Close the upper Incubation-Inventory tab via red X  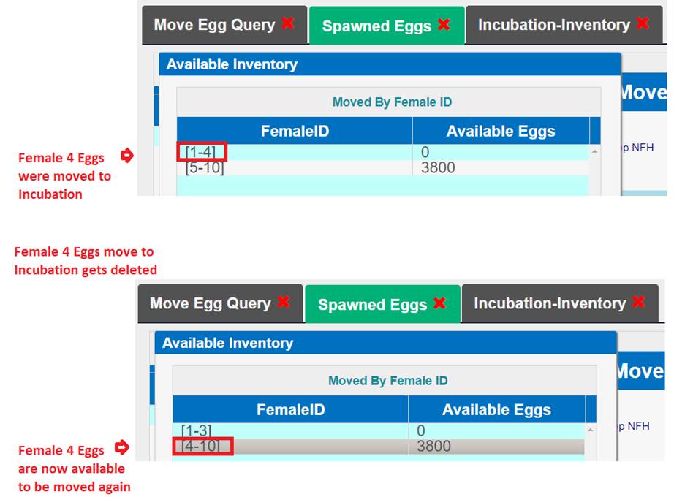click(x=643, y=23)
